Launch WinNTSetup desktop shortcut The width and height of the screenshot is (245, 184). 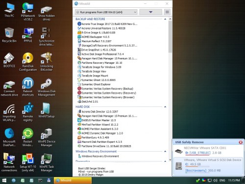point(47,110)
